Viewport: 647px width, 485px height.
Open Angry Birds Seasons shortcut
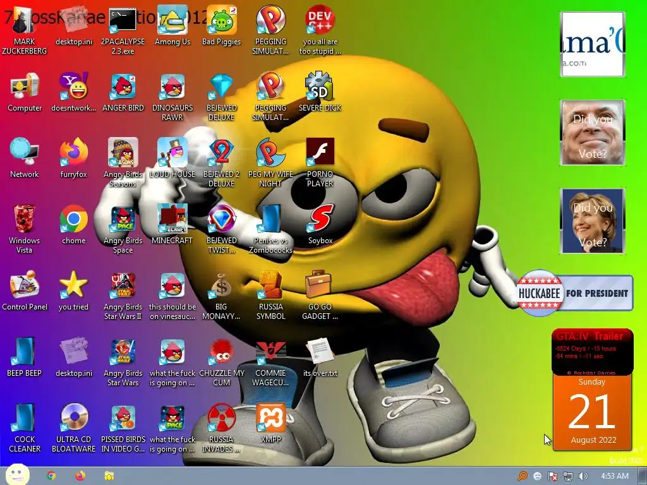(x=123, y=163)
